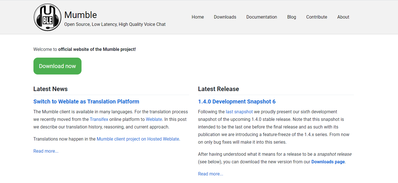This screenshot has height=183, width=398.
Task: Click the Weblate link after Transifex
Action: (x=154, y=119)
